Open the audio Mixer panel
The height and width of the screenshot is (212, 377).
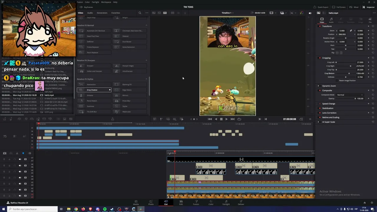[x=354, y=7]
